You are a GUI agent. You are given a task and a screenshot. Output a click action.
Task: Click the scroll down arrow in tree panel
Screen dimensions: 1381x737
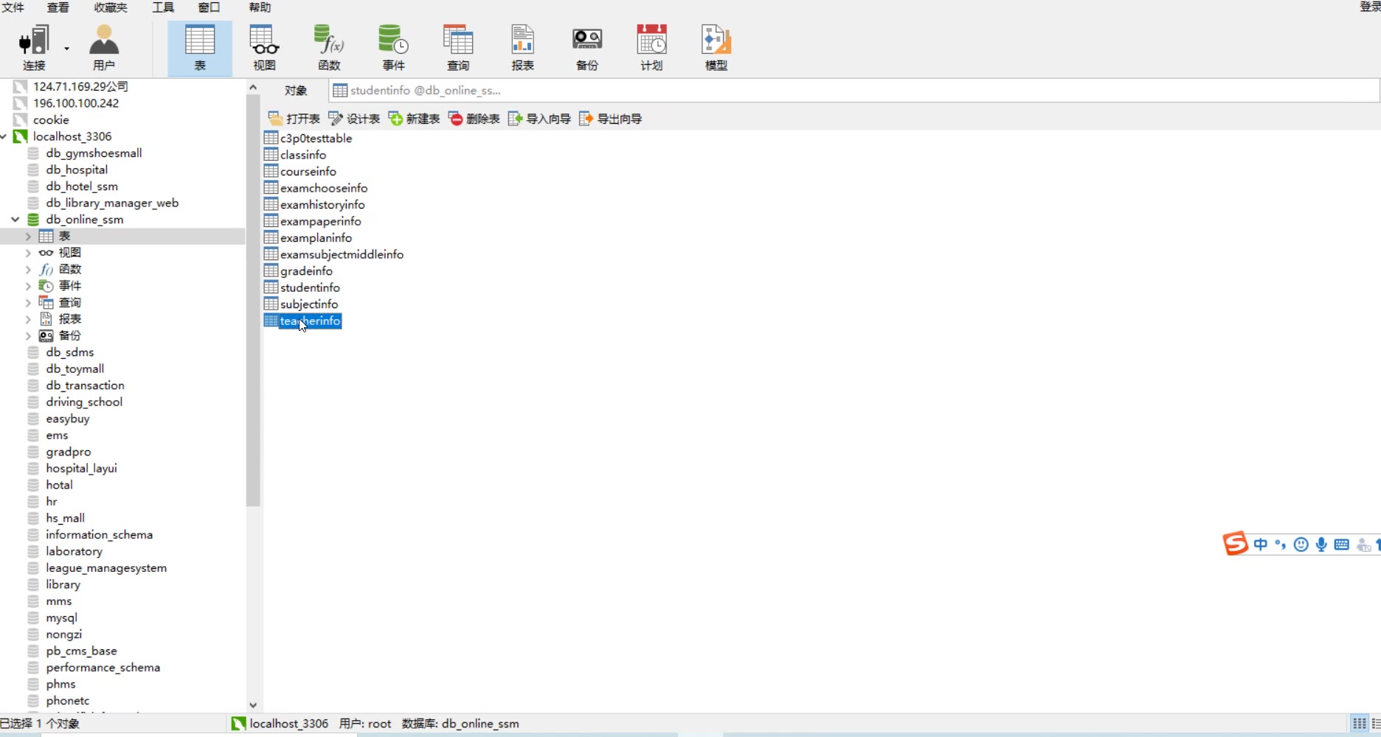[253, 705]
